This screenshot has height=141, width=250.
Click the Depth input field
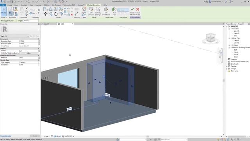(x=31, y=21)
